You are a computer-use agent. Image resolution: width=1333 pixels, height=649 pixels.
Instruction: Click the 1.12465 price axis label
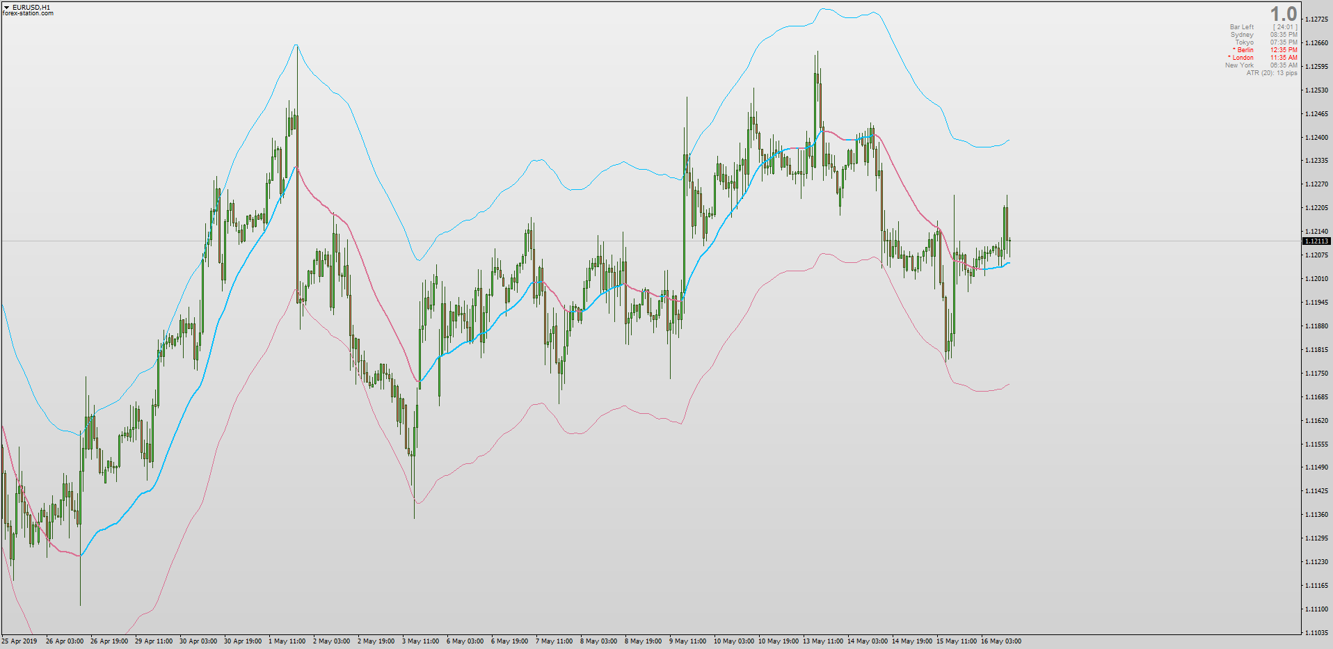tap(1317, 114)
